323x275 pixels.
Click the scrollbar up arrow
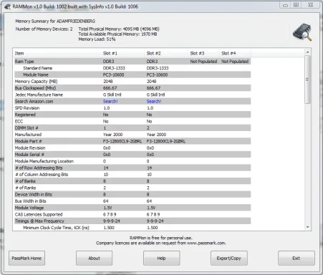(x=308, y=52)
